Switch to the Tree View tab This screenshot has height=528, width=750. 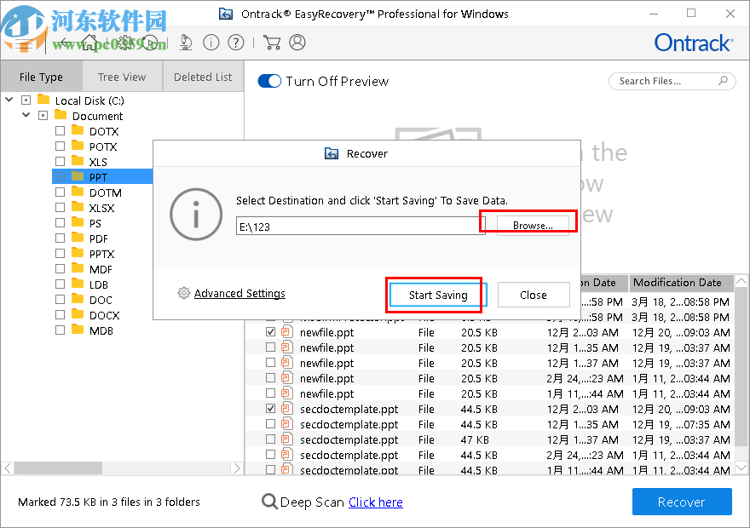tap(122, 77)
